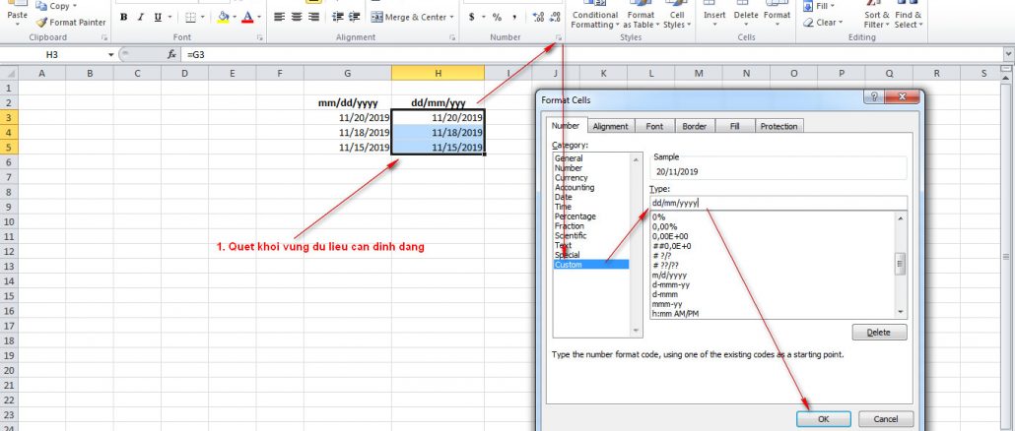Open the Name Box dropdown arrow
Screen dimensions: 1015x431
pyautogui.click(x=110, y=55)
